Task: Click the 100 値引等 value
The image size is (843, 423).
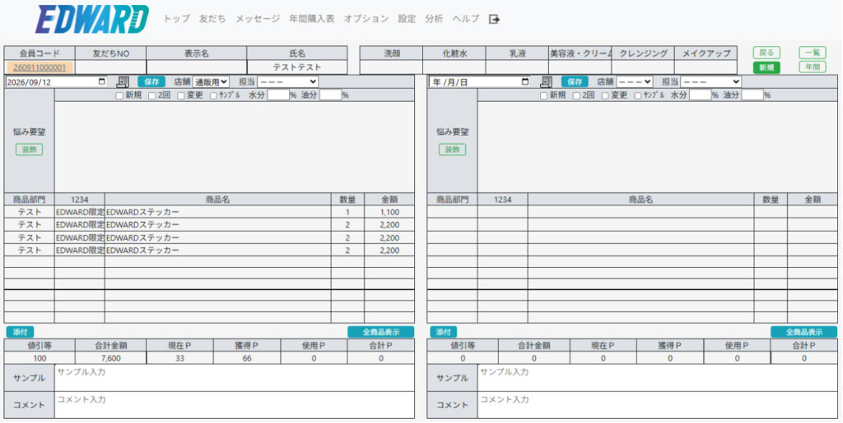Action: [40, 359]
